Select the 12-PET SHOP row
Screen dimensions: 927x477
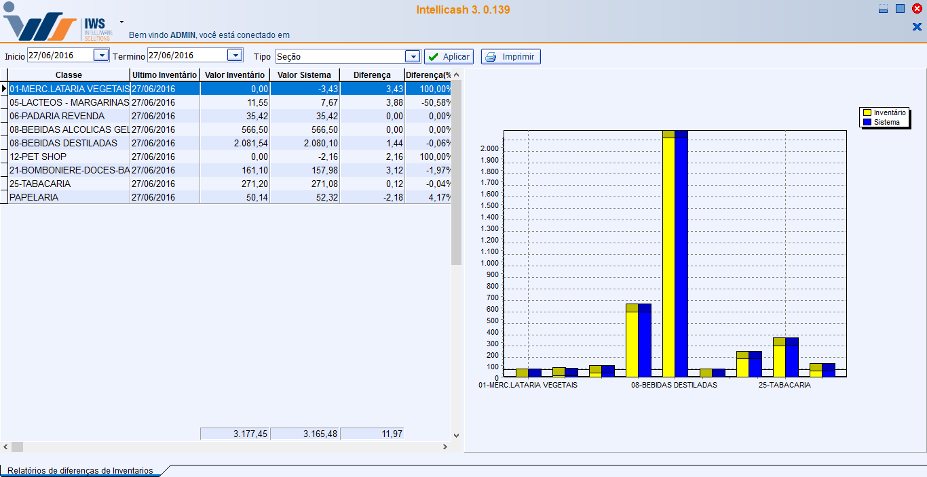[229, 157]
